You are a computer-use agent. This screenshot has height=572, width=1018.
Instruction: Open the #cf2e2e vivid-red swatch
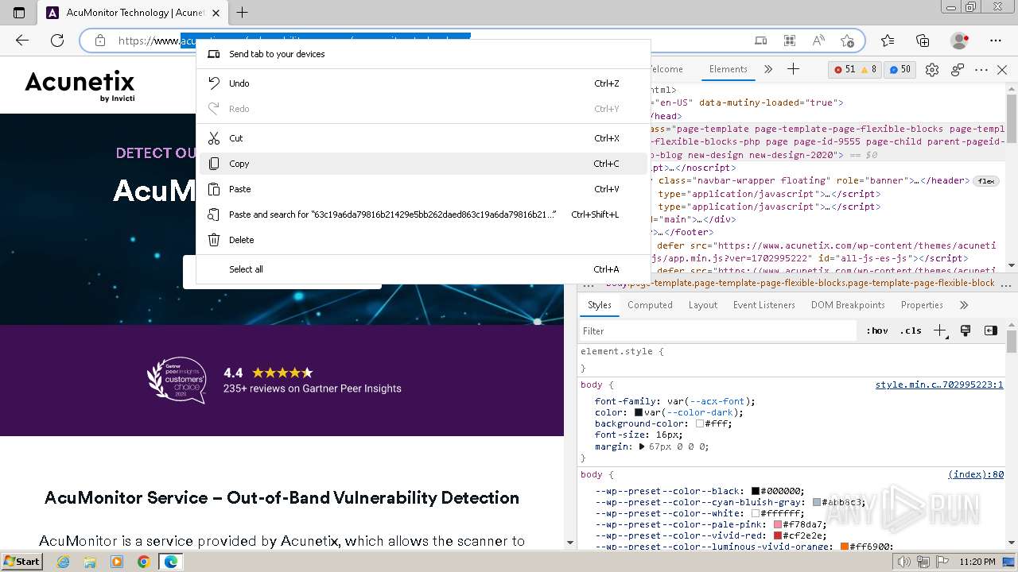(x=778, y=535)
